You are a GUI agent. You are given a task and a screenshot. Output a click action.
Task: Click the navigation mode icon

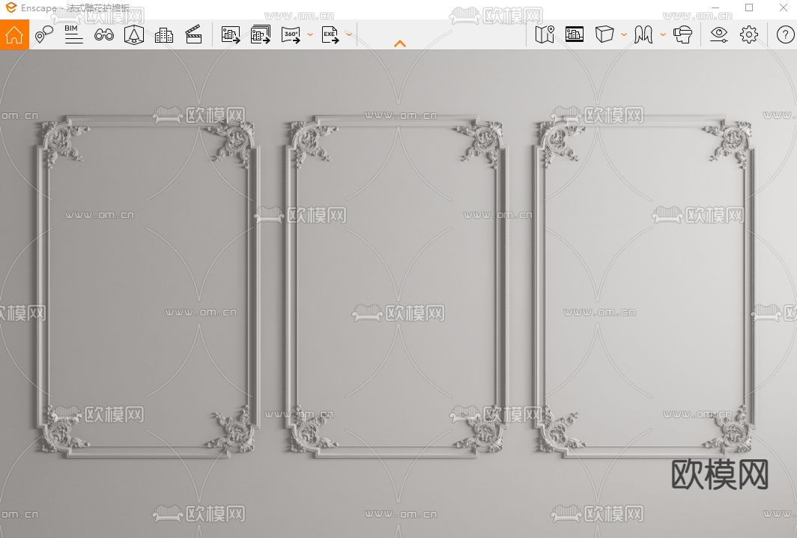tap(643, 34)
